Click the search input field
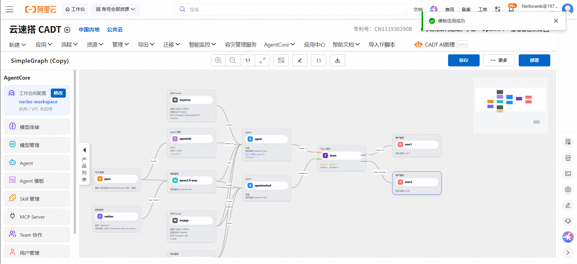Image resolution: width=577 pixels, height=264 pixels. [x=290, y=9]
